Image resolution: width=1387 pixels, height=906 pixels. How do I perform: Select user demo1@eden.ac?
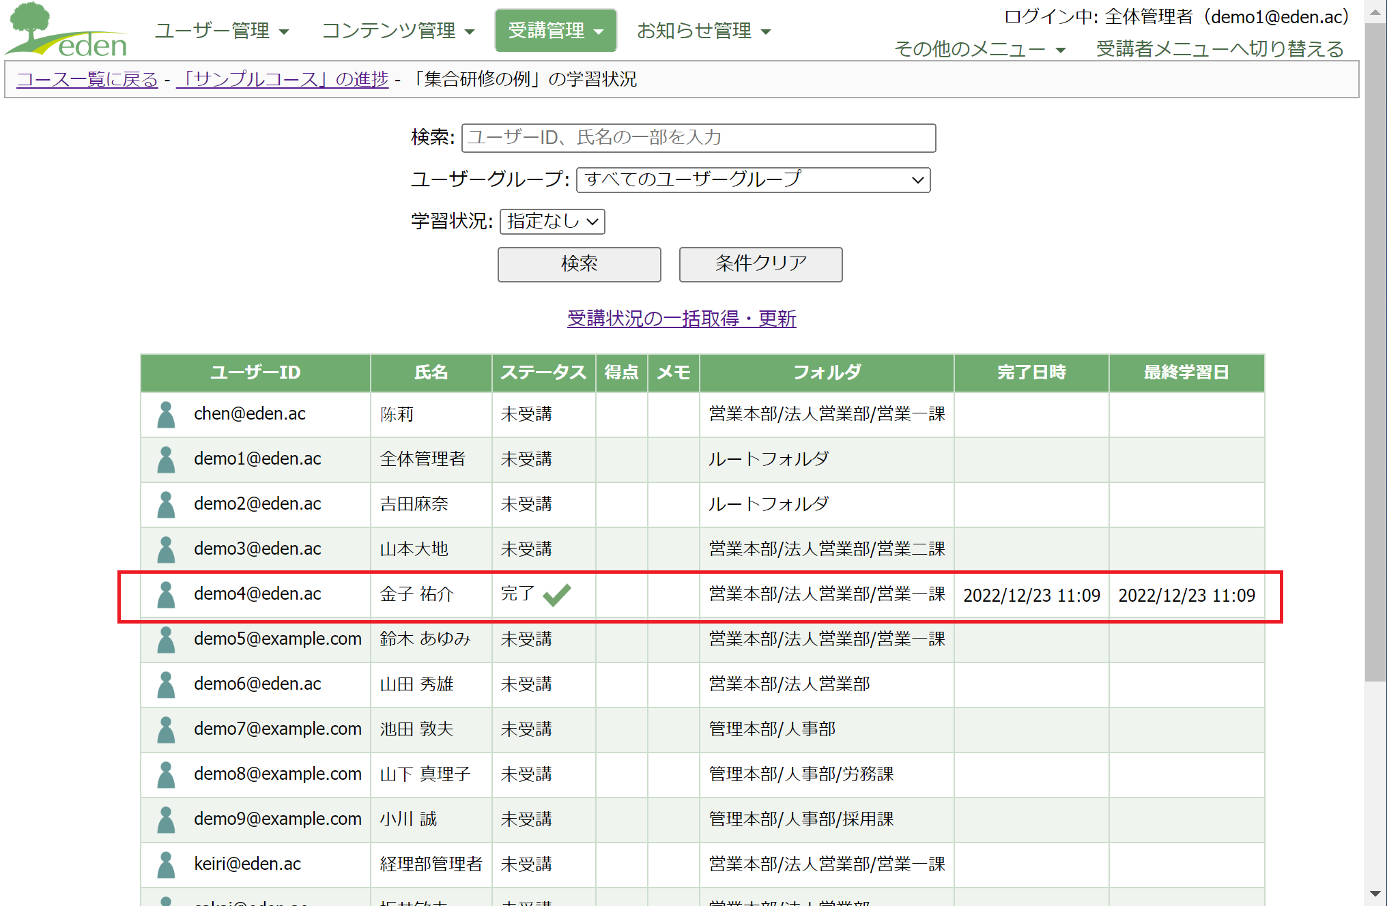click(257, 458)
